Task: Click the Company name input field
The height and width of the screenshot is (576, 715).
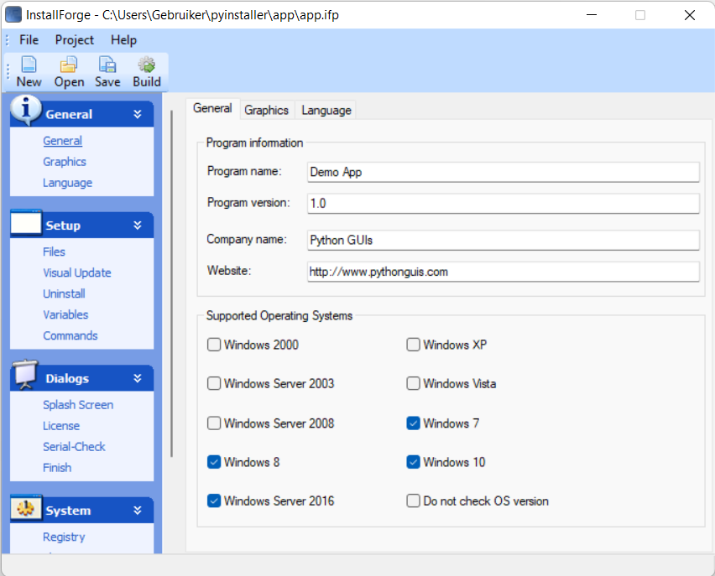Action: [x=503, y=240]
